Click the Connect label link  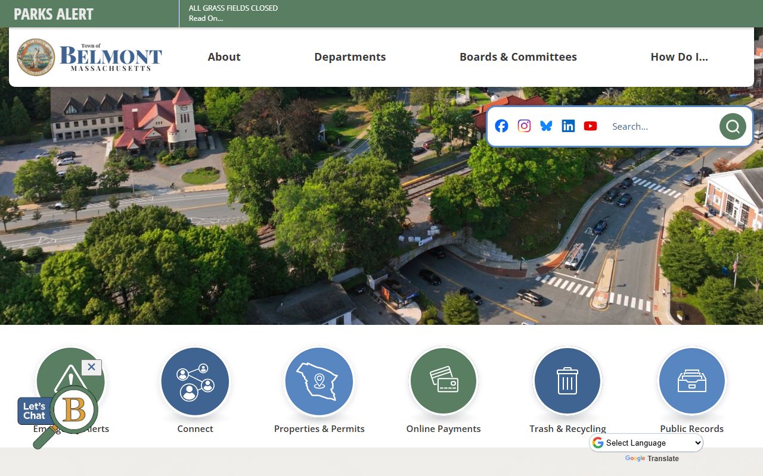pos(195,428)
